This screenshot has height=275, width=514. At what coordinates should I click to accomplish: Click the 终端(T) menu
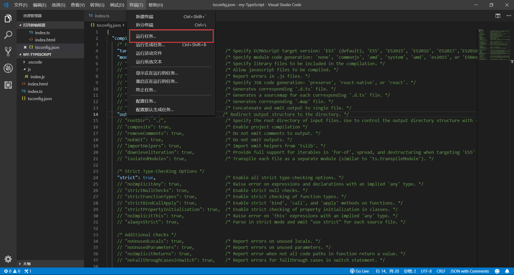click(x=136, y=5)
